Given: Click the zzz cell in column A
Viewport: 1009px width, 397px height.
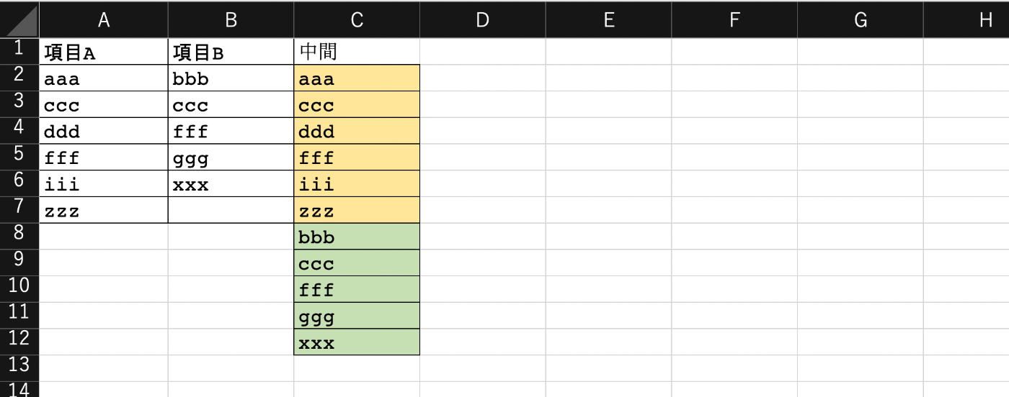Looking at the screenshot, I should tap(104, 210).
